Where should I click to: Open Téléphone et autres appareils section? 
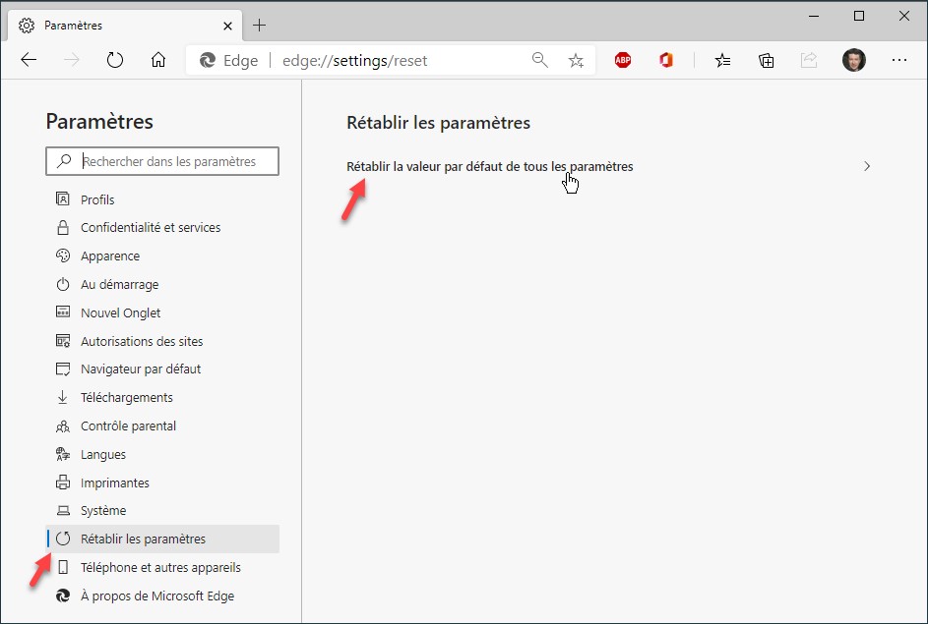point(162,567)
